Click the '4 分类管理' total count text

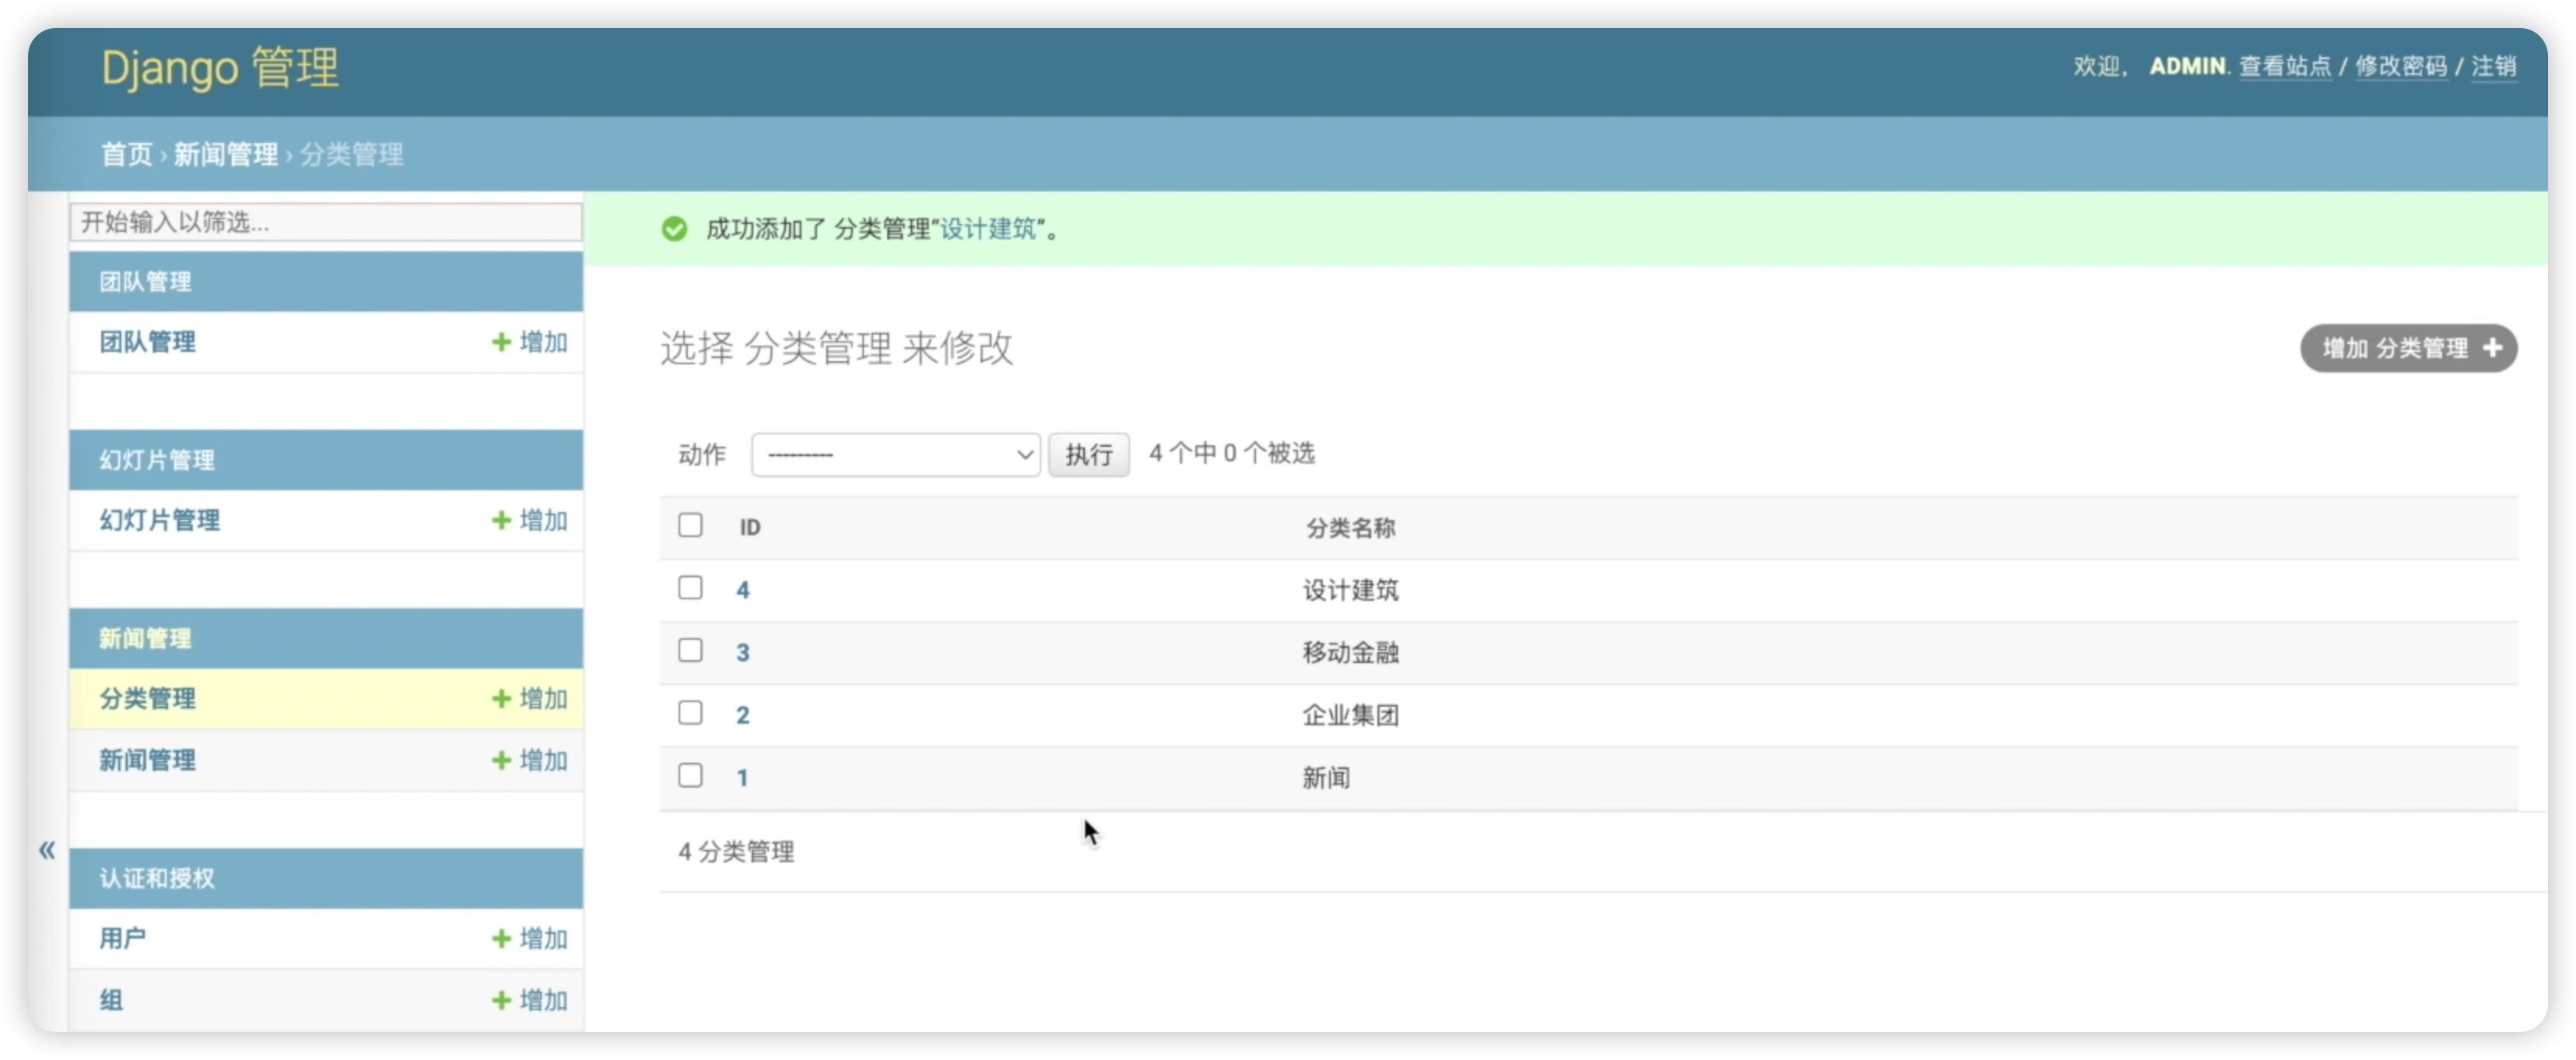coord(736,851)
